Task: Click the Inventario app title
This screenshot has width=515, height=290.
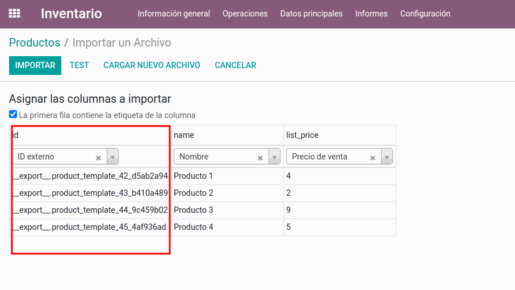Action: coord(72,14)
